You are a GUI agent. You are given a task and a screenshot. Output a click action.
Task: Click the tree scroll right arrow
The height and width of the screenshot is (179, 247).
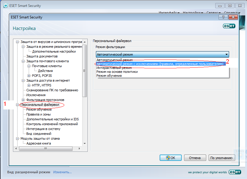(79, 148)
